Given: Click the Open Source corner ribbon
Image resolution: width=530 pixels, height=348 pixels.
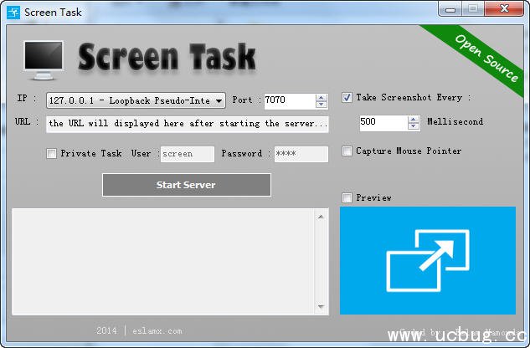Looking at the screenshot, I should coord(486,57).
